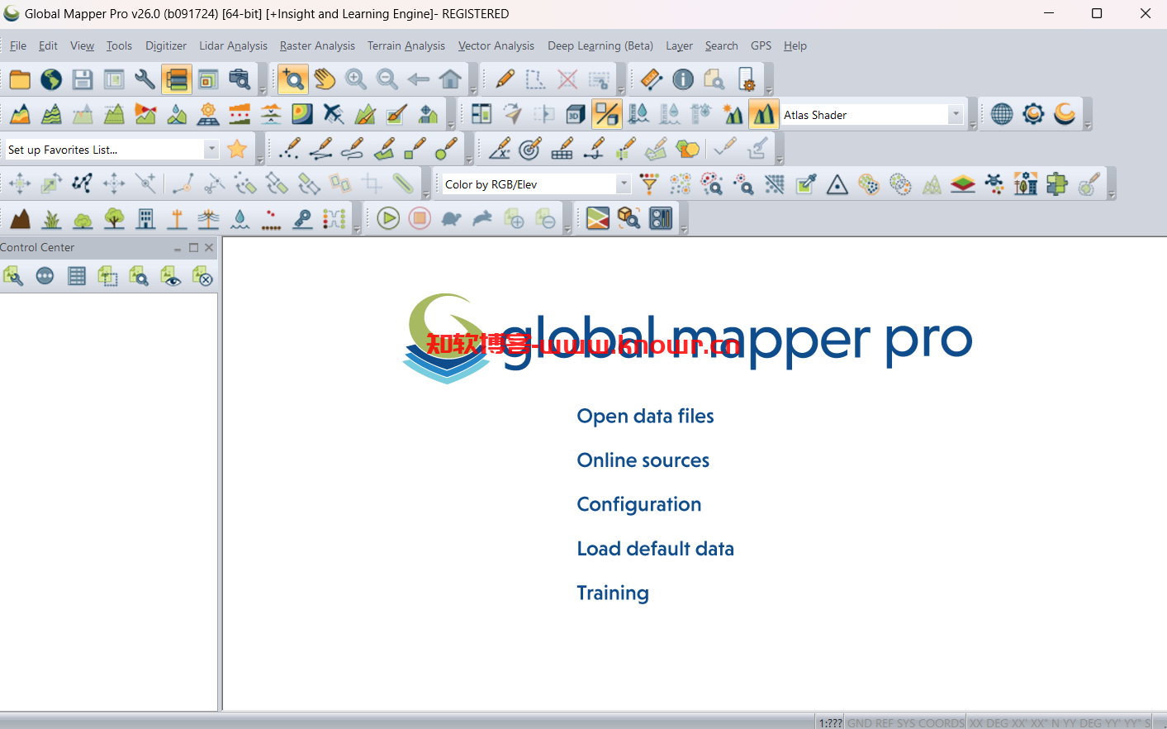Click the 3D View cube icon
This screenshot has height=729, width=1167.
pos(576,114)
